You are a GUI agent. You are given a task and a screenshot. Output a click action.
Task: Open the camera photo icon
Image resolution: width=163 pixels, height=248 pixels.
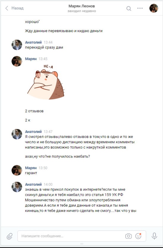pyautogui.click(x=129, y=236)
